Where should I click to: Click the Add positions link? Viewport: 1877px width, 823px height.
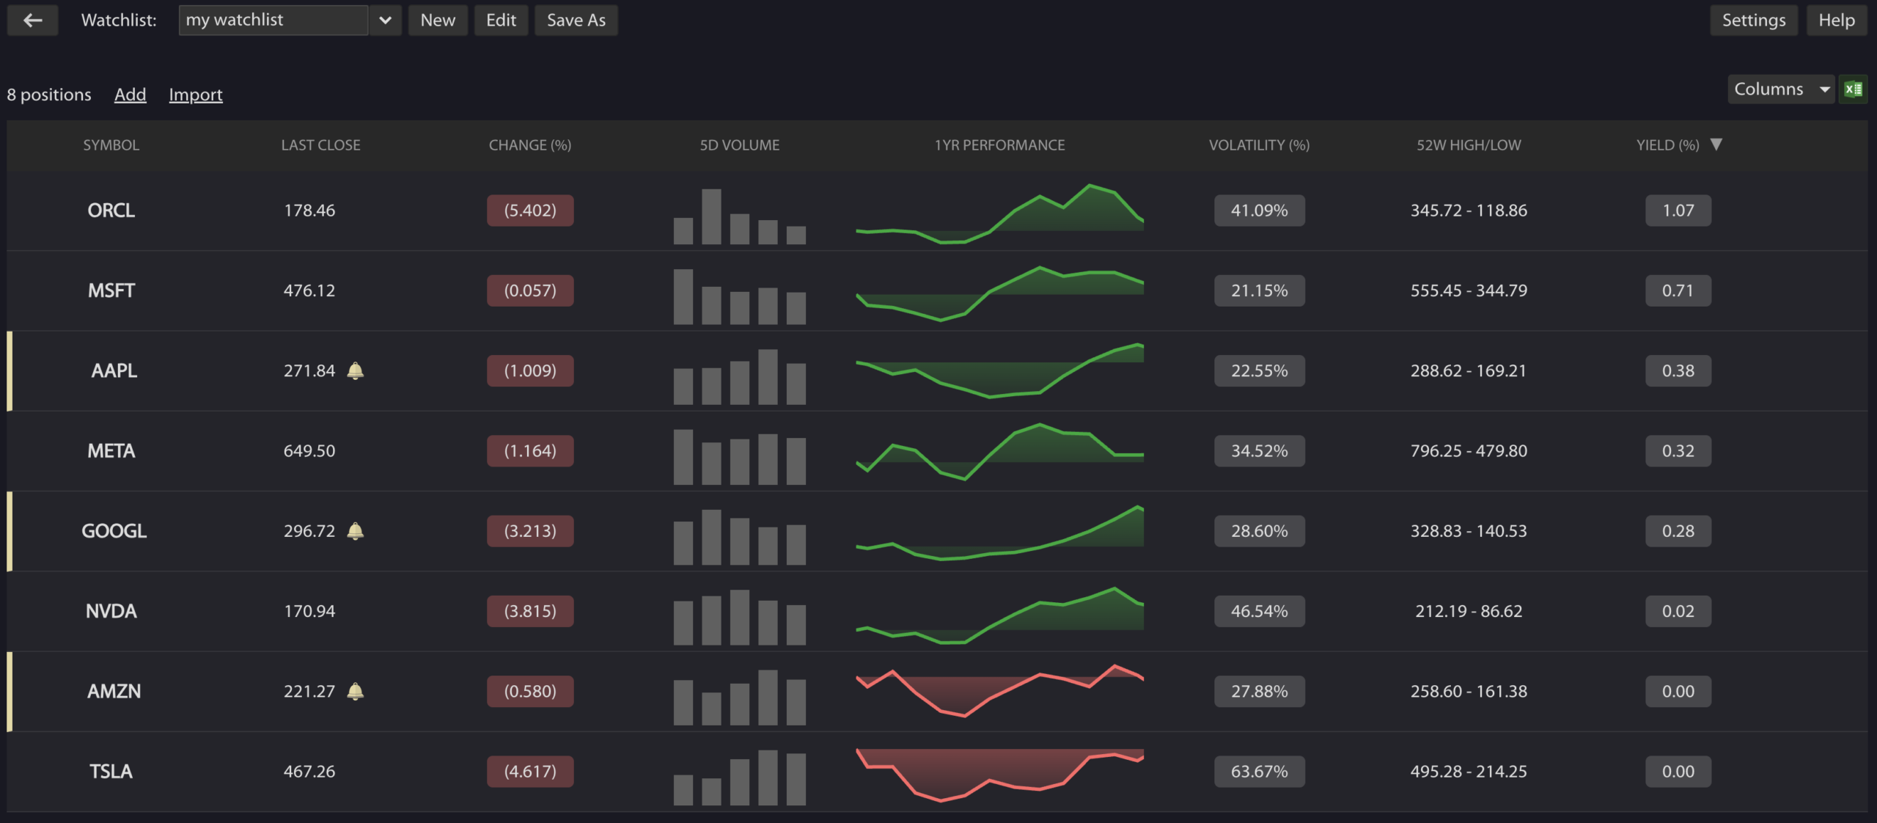click(130, 95)
